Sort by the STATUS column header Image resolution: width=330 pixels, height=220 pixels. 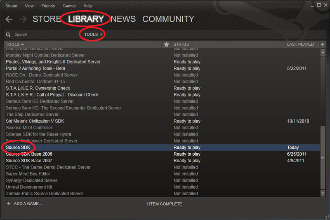tap(181, 44)
